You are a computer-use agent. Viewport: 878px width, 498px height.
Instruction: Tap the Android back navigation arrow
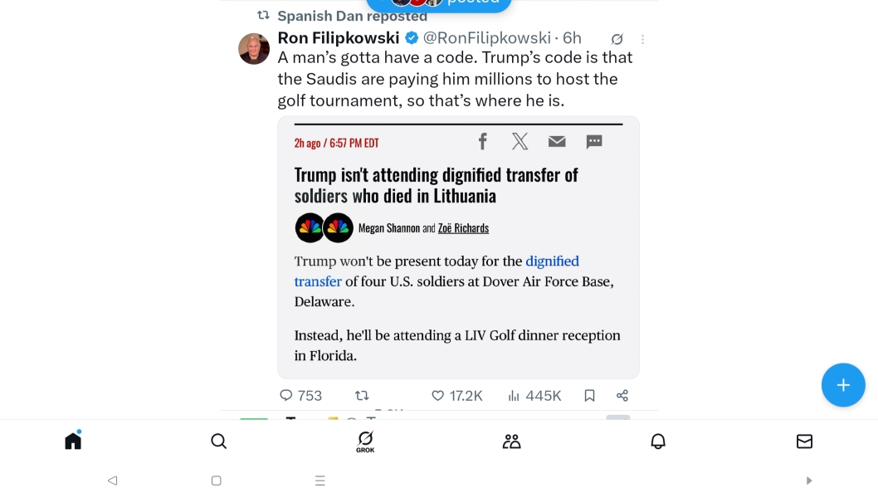(x=112, y=480)
